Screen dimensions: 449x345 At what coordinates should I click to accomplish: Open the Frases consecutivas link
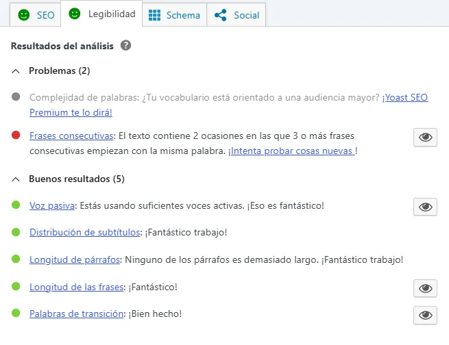[71, 136]
